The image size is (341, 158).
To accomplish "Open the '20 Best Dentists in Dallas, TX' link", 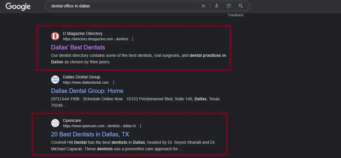I will (x=90, y=134).
